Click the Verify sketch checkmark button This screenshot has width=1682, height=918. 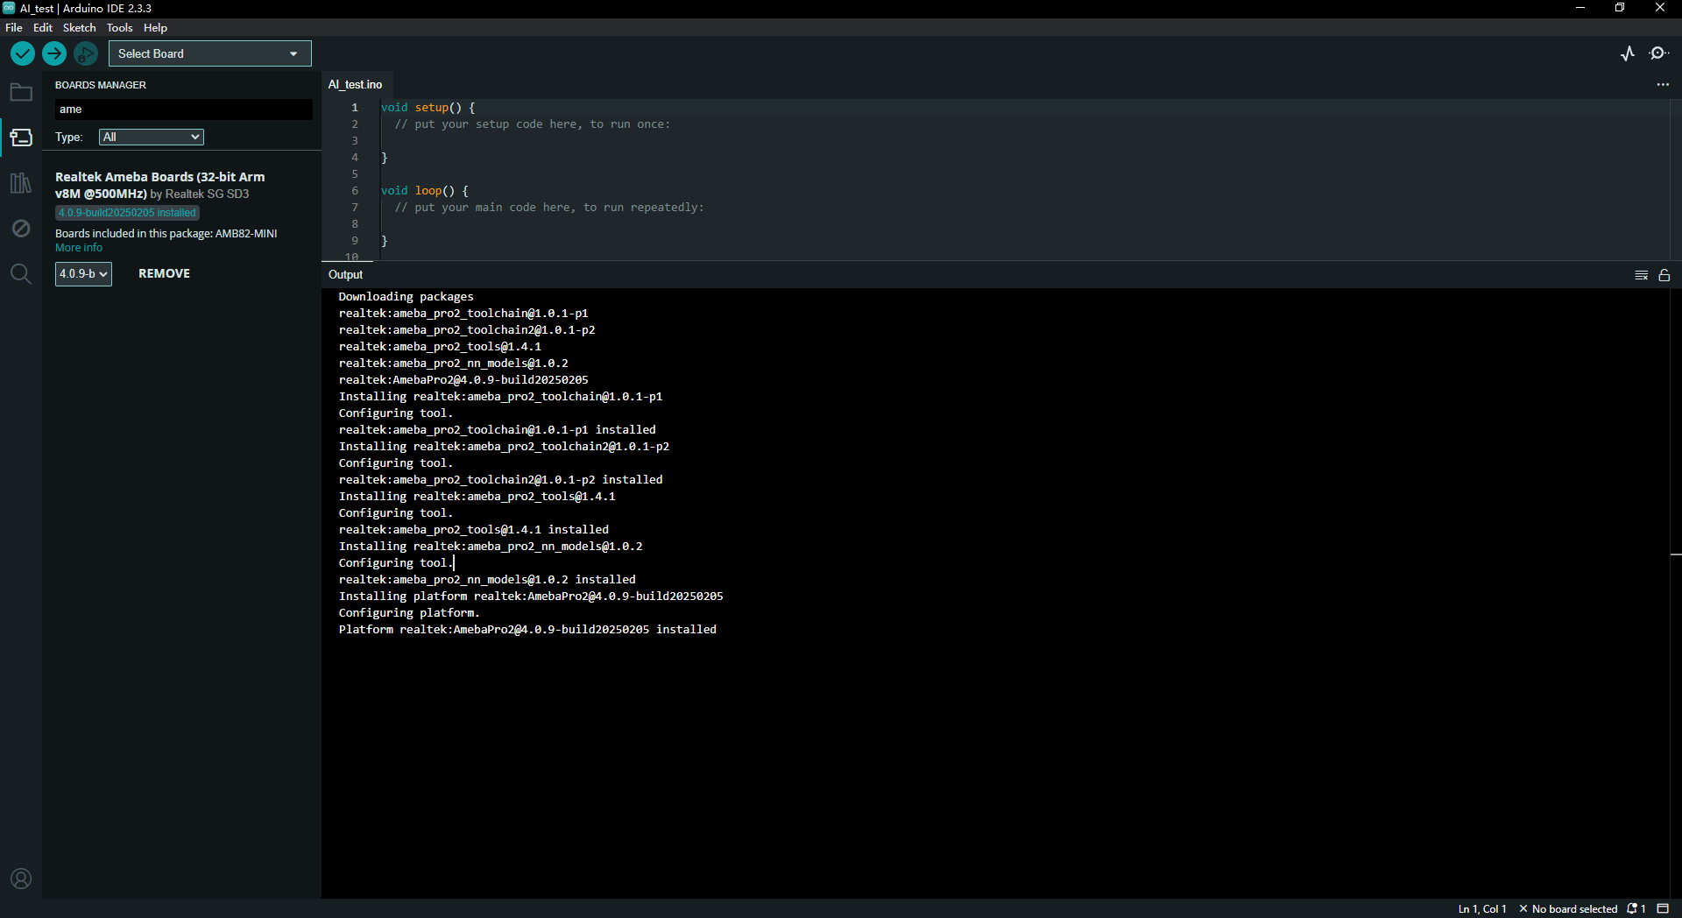point(23,53)
